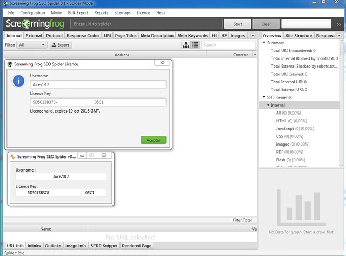Click the Licence Key field in Licence dialog
The image size is (346, 256).
[x=98, y=102]
